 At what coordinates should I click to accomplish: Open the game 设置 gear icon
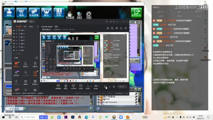coord(89,15)
